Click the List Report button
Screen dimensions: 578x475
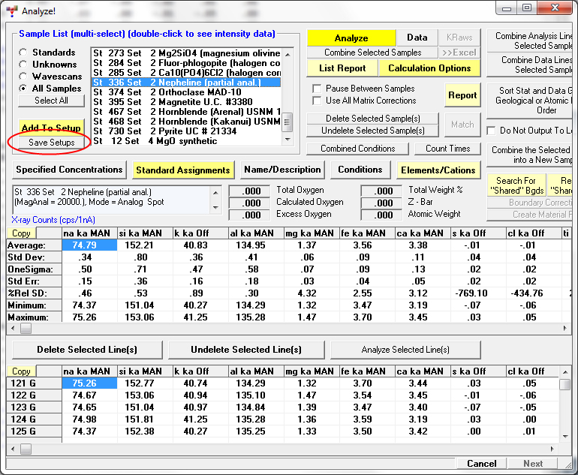342,68
